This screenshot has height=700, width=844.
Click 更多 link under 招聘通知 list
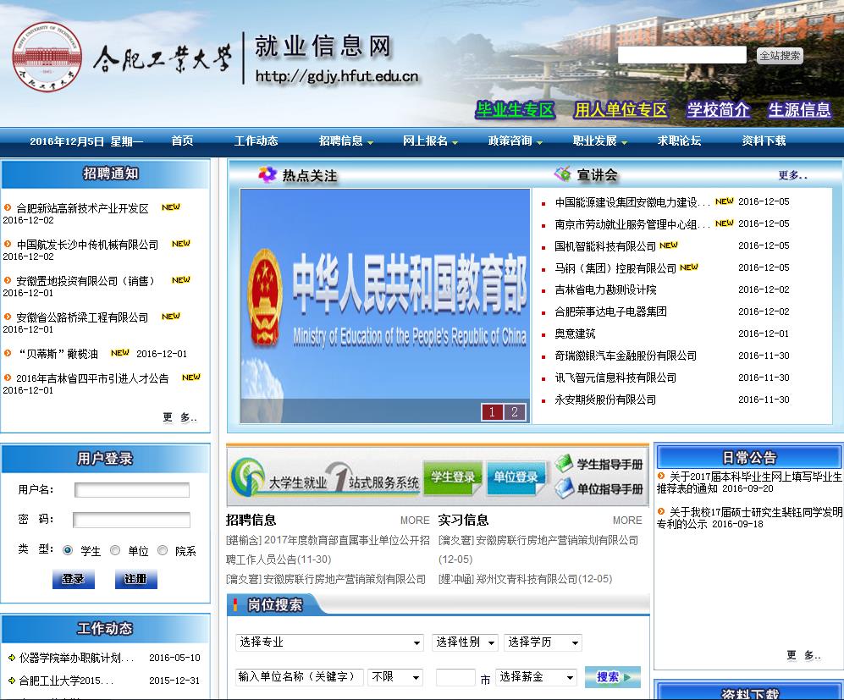coord(179,417)
